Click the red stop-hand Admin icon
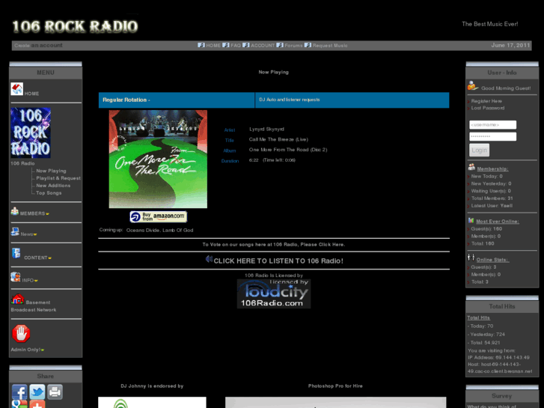The image size is (544, 408). coord(21,334)
